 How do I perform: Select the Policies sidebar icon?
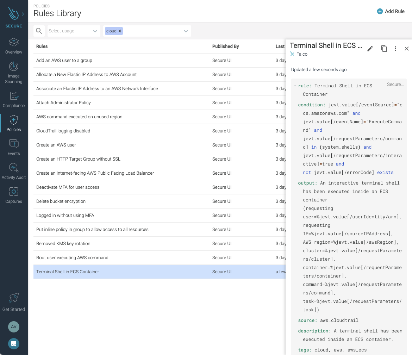[14, 123]
